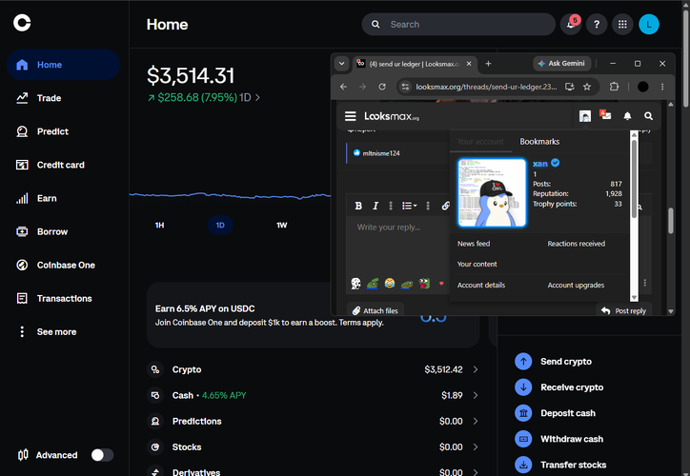
Task: Open the Earn 6.5% APY on USDC promo
Action: (313, 315)
